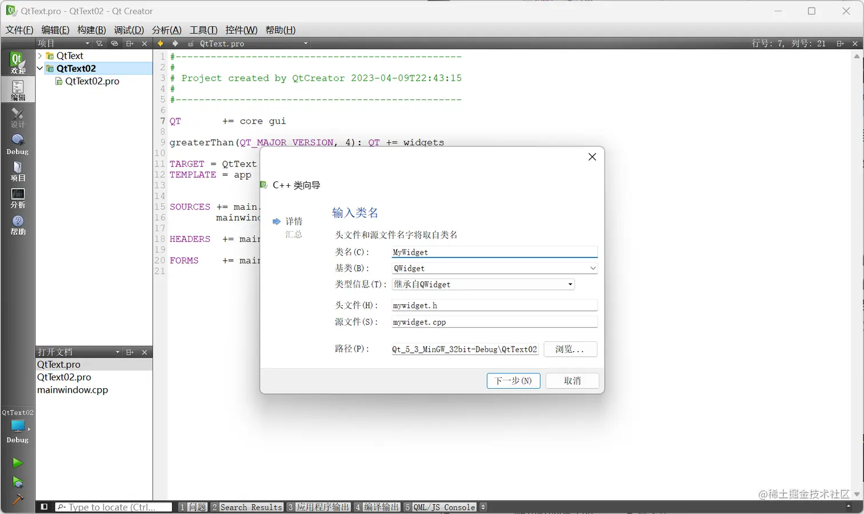Viewport: 864px width, 514px height.
Task: Expand the QtText project tree node
Action: [x=40, y=55]
